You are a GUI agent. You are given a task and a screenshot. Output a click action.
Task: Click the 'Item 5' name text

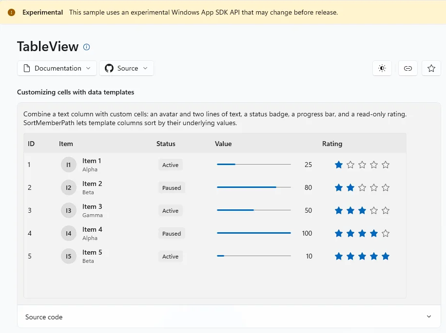92,252
